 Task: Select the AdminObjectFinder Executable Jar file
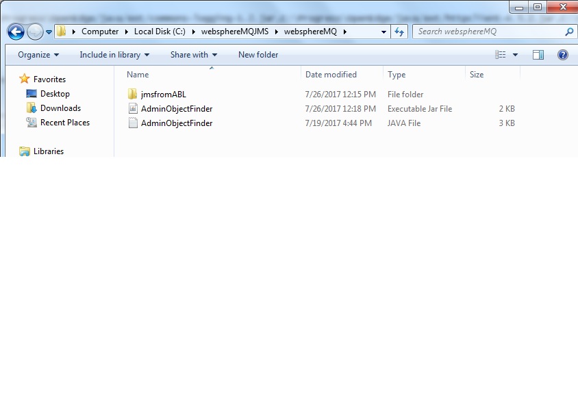[177, 109]
